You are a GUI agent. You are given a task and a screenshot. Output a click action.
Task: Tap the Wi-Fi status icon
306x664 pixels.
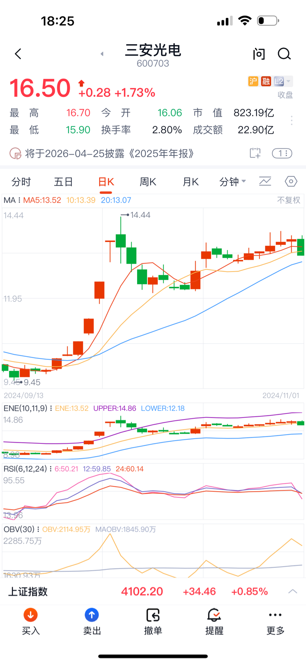tap(245, 21)
